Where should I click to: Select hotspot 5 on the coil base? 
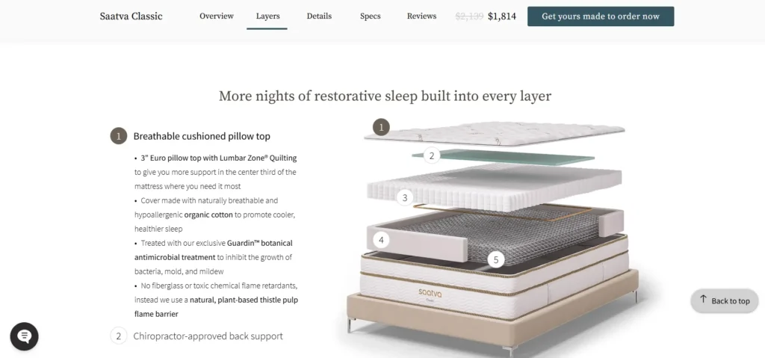[496, 260]
